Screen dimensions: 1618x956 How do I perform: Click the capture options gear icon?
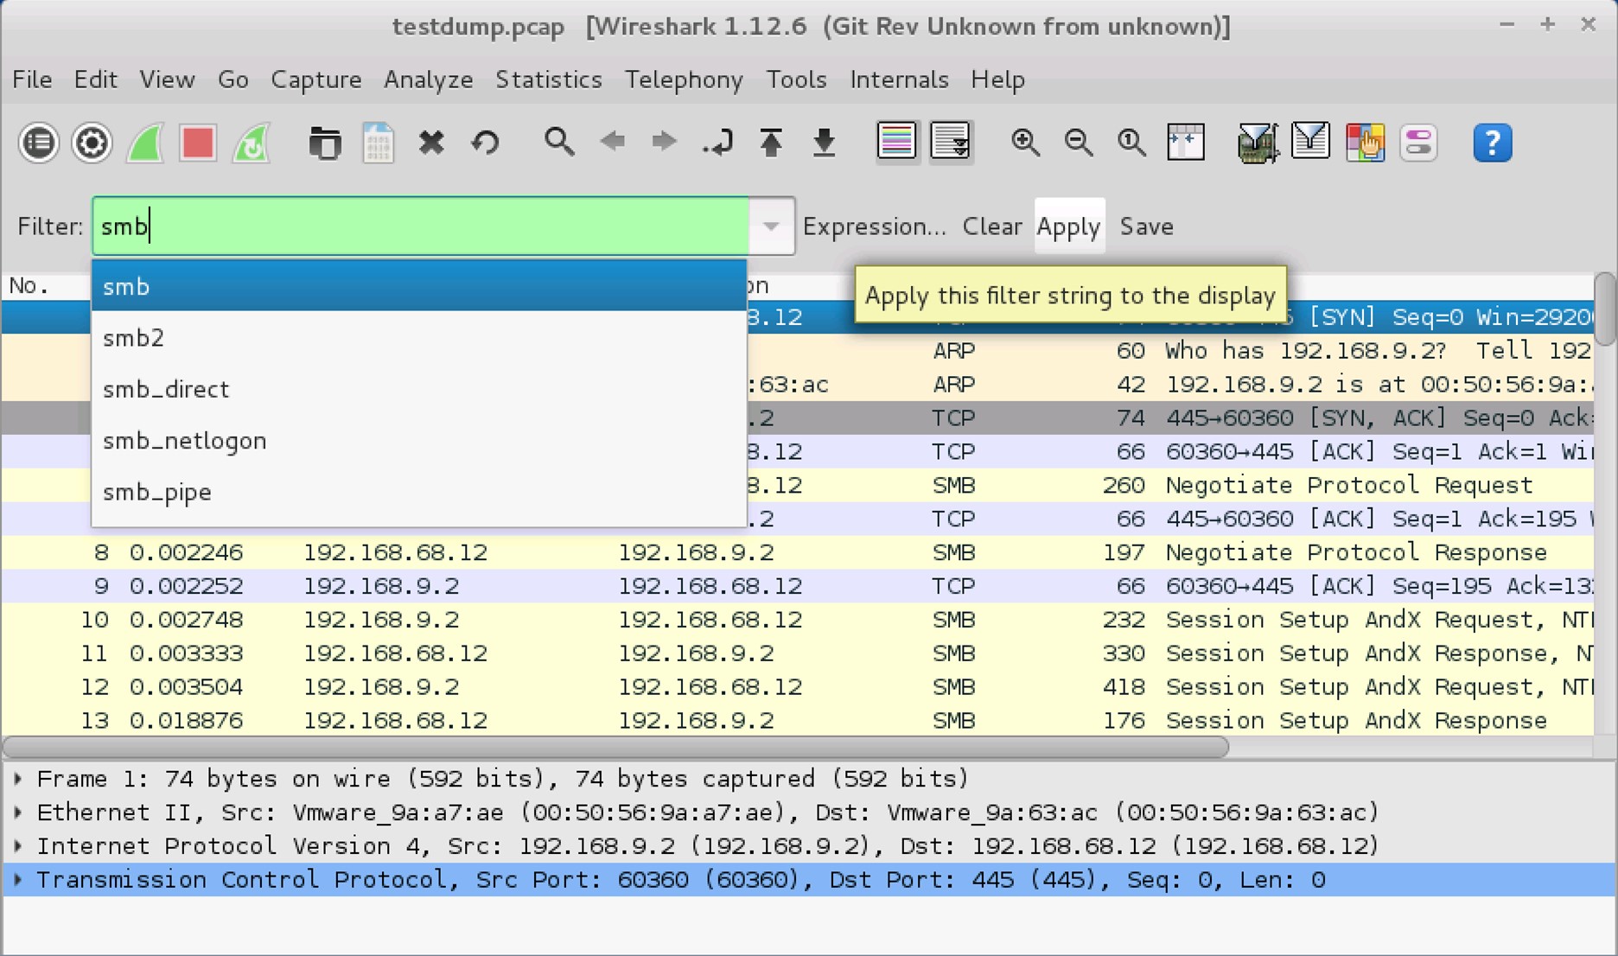pyautogui.click(x=92, y=143)
